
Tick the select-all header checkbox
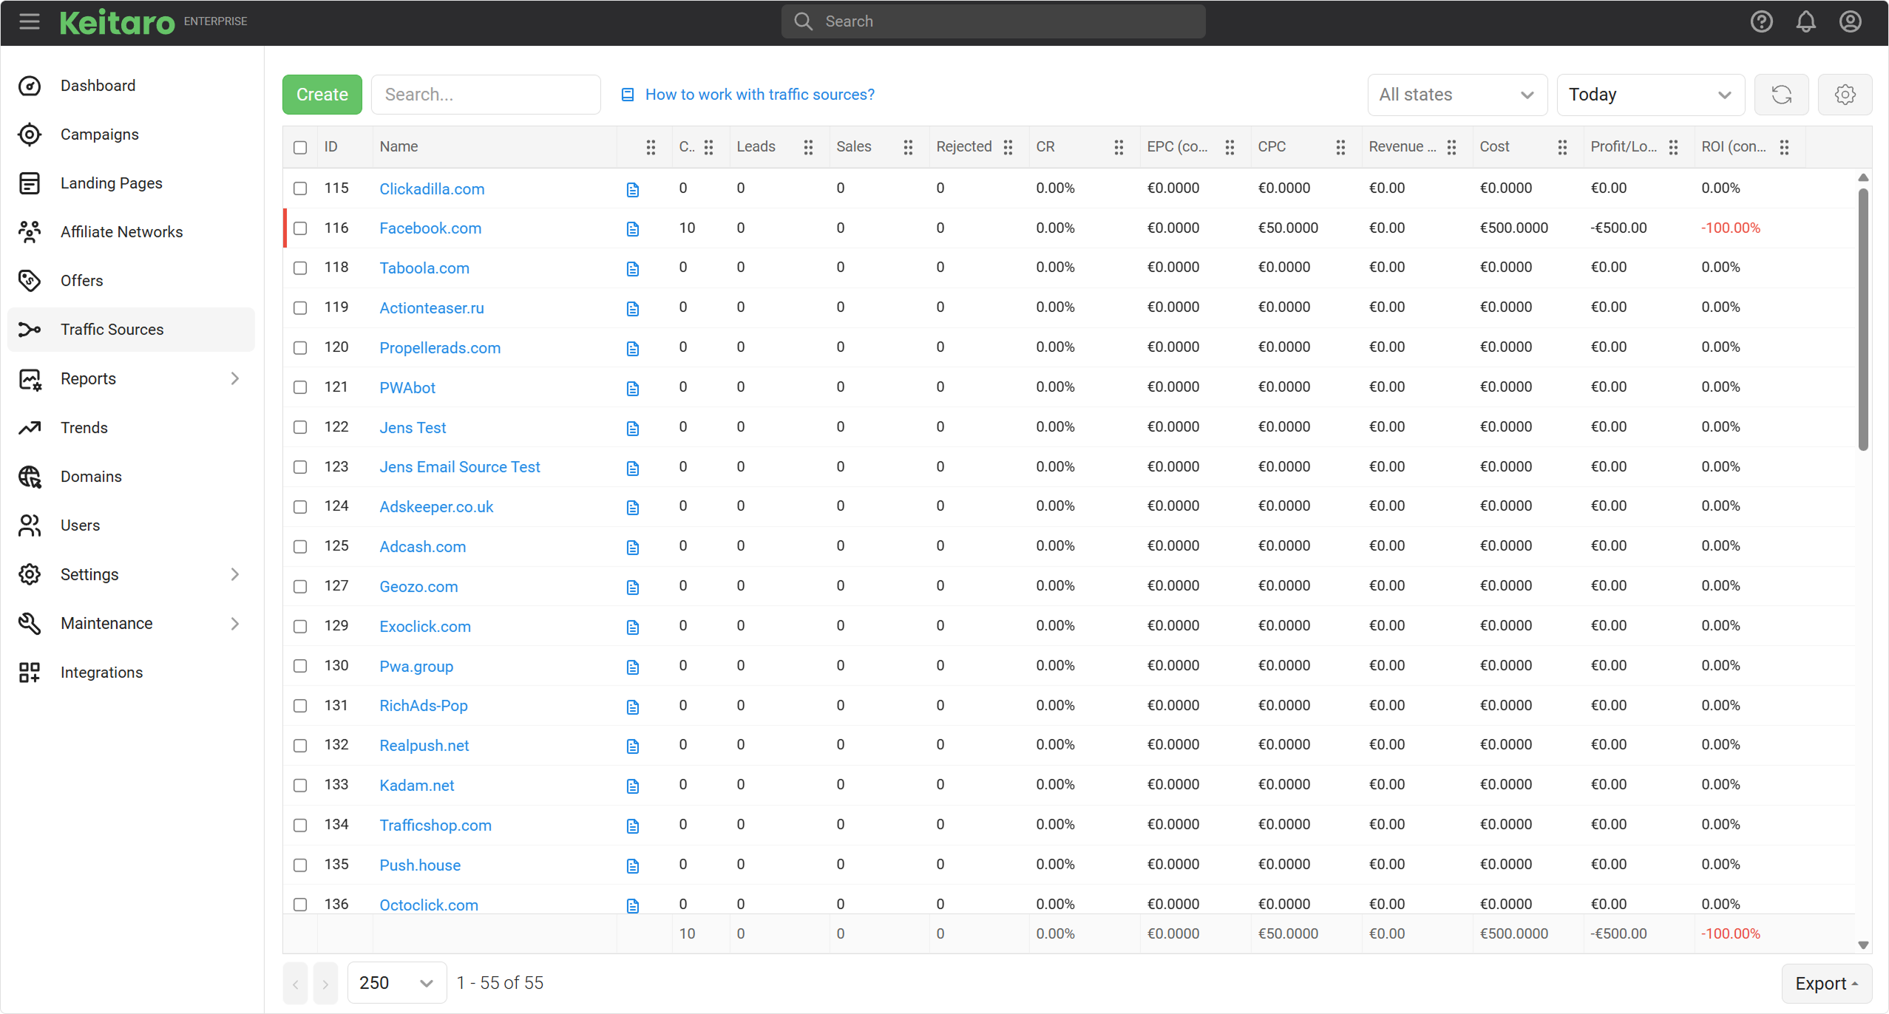pos(300,147)
